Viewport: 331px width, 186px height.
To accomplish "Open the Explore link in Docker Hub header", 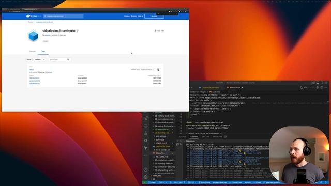I will click(x=127, y=16).
